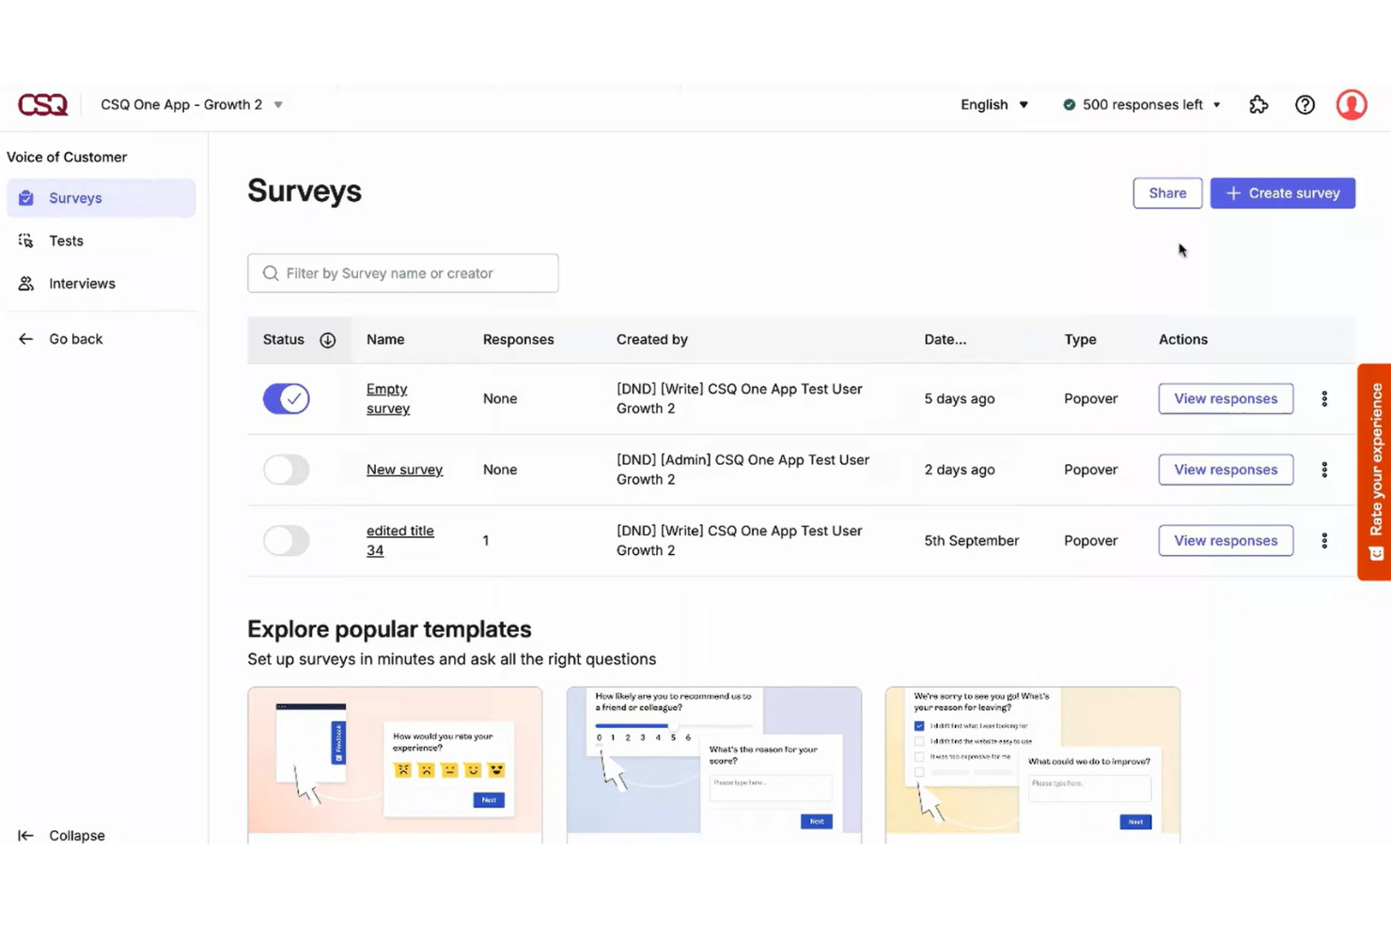
Task: Open the 500 responses left dropdown
Action: (x=1142, y=104)
